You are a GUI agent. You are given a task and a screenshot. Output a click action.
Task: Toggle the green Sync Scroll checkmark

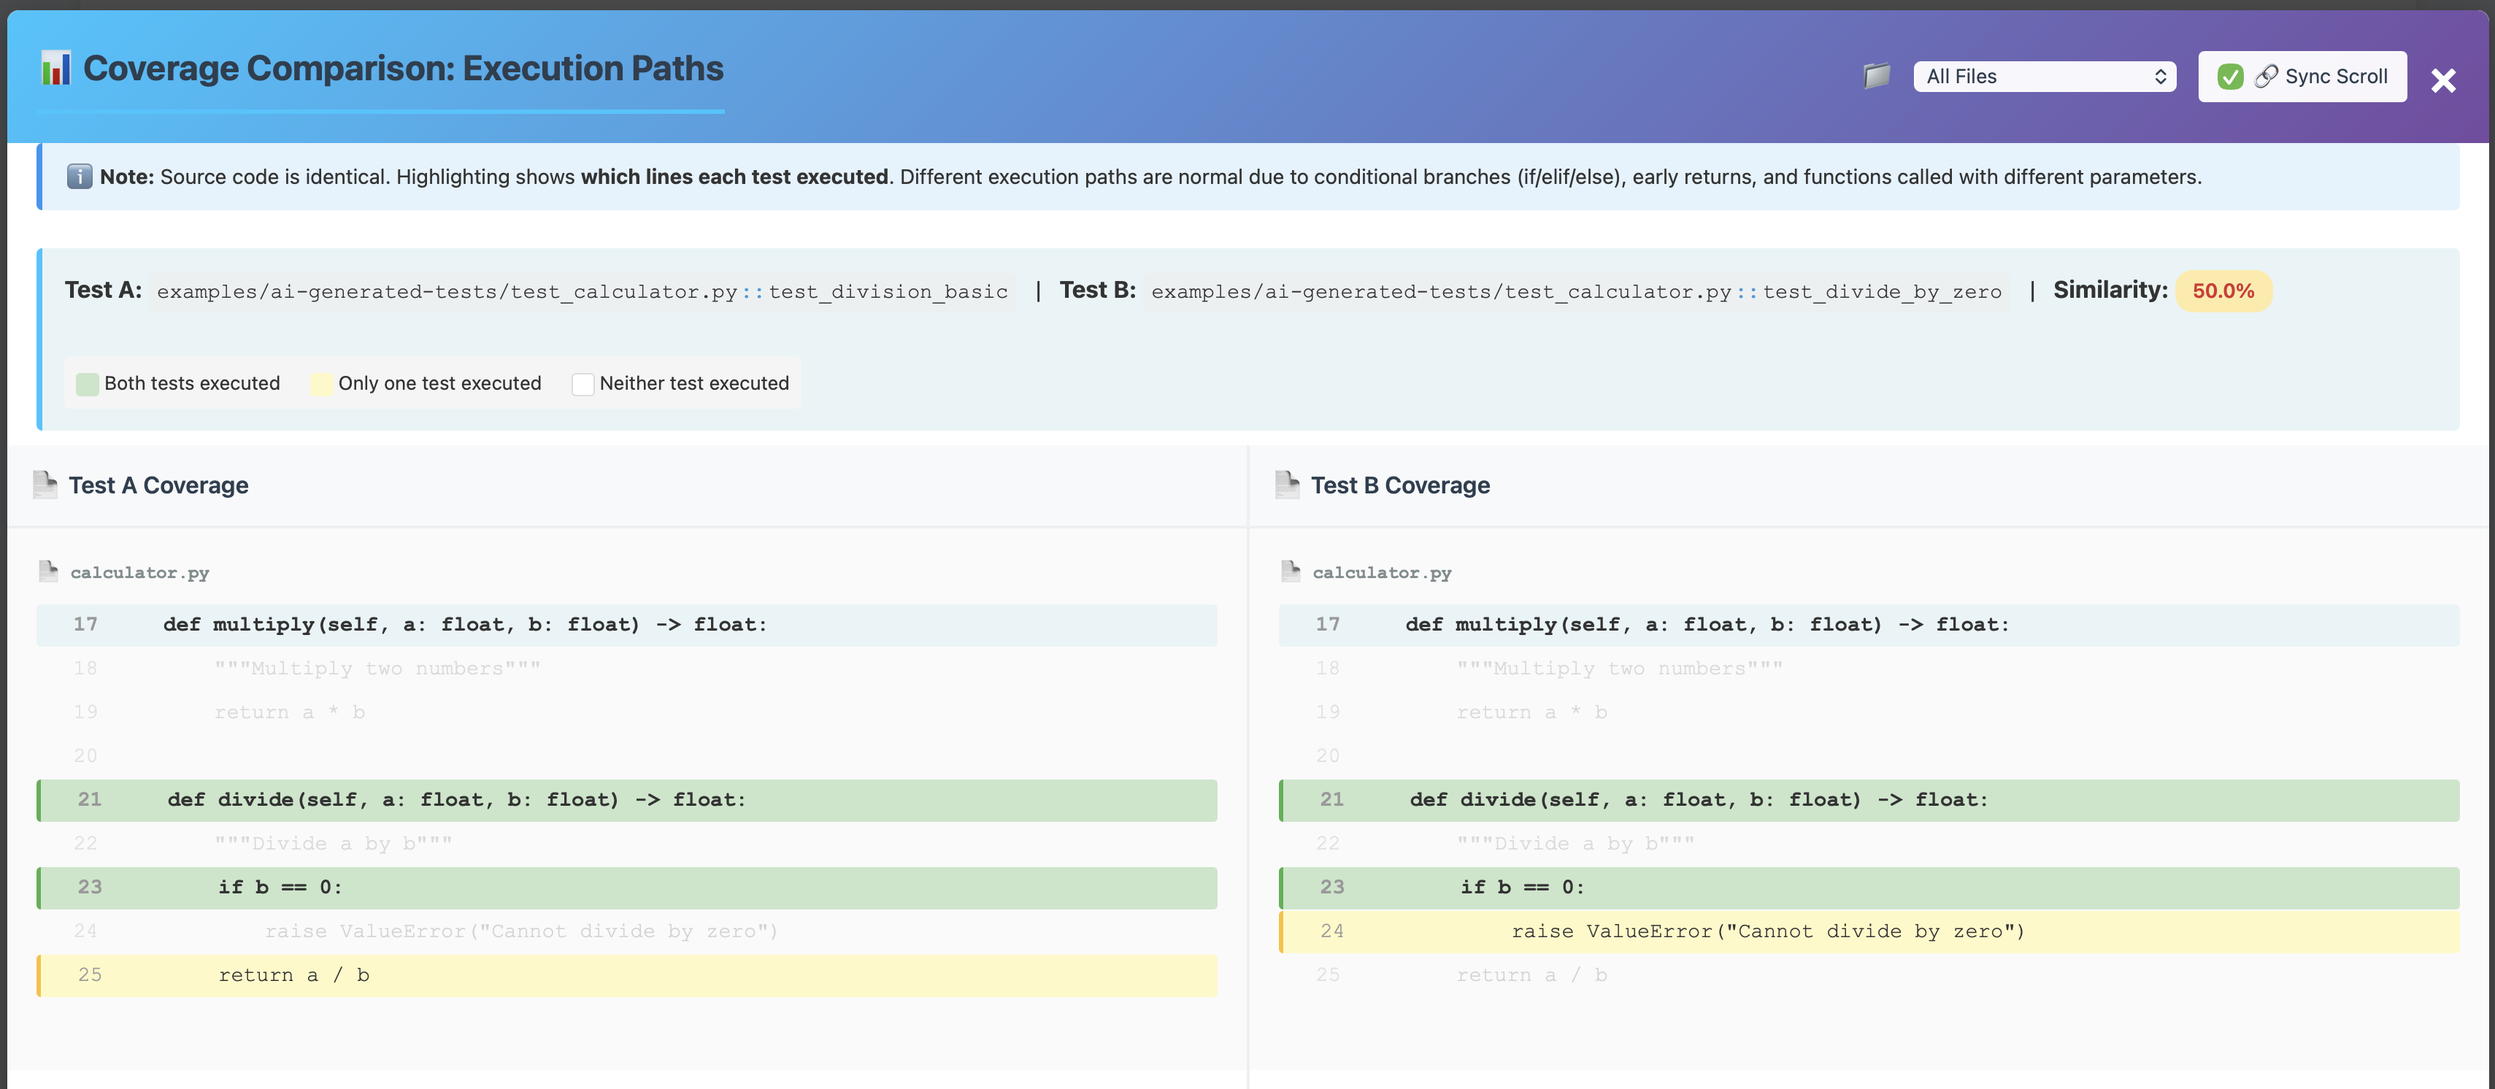[x=2229, y=77]
